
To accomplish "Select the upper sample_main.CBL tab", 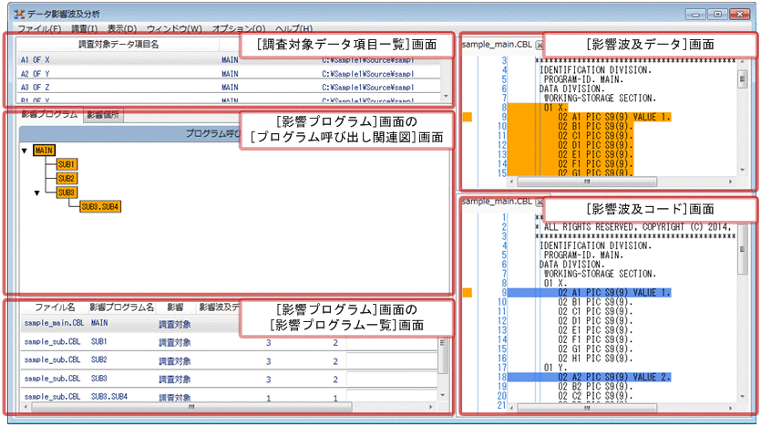I will (497, 45).
